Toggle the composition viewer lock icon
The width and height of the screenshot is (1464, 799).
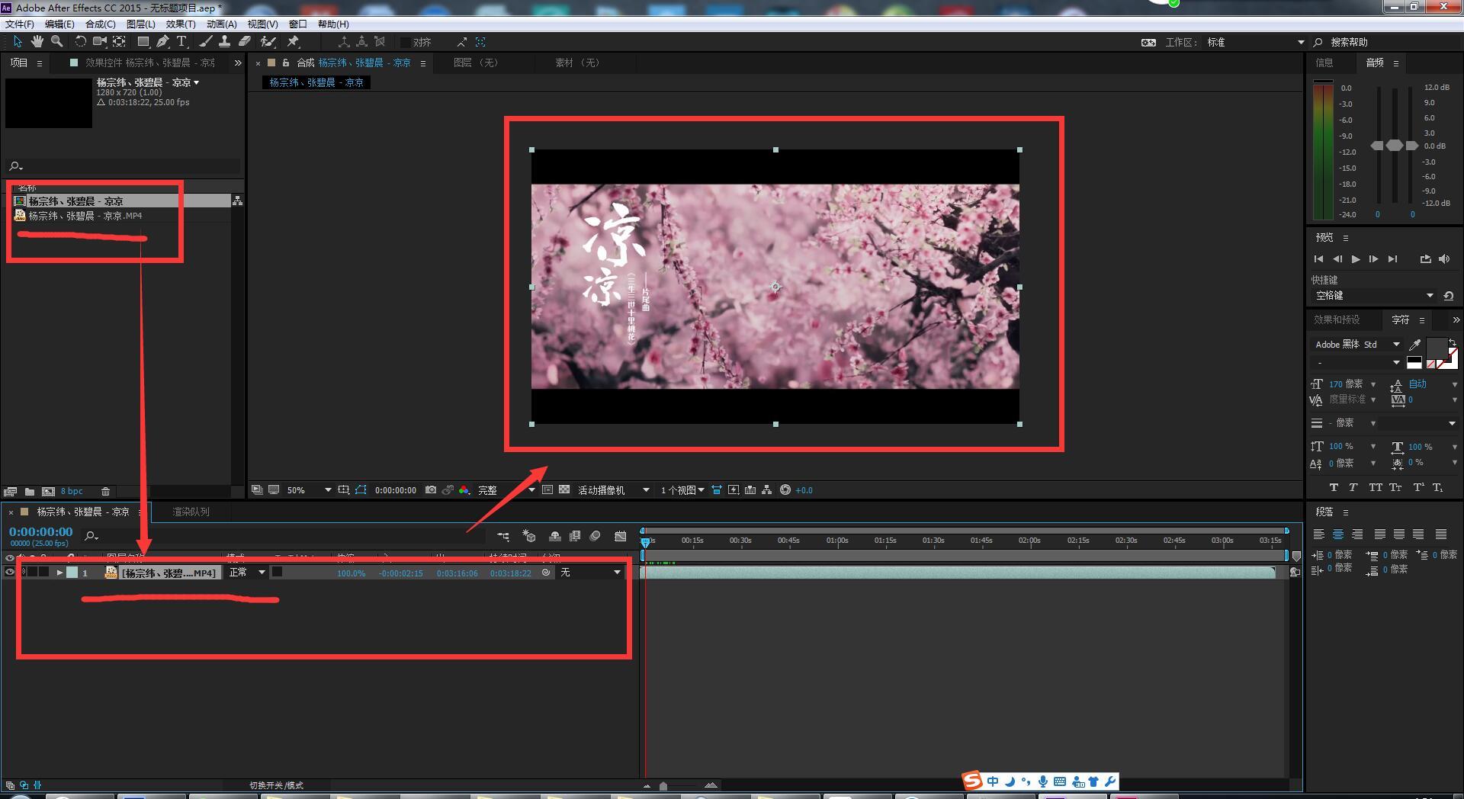[286, 63]
